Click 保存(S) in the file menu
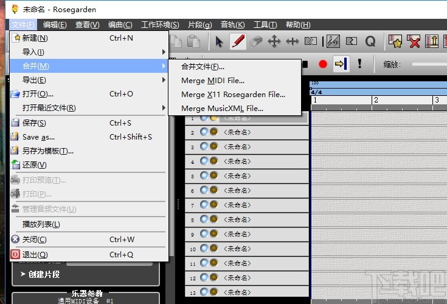447x304 pixels. pyautogui.click(x=89, y=123)
